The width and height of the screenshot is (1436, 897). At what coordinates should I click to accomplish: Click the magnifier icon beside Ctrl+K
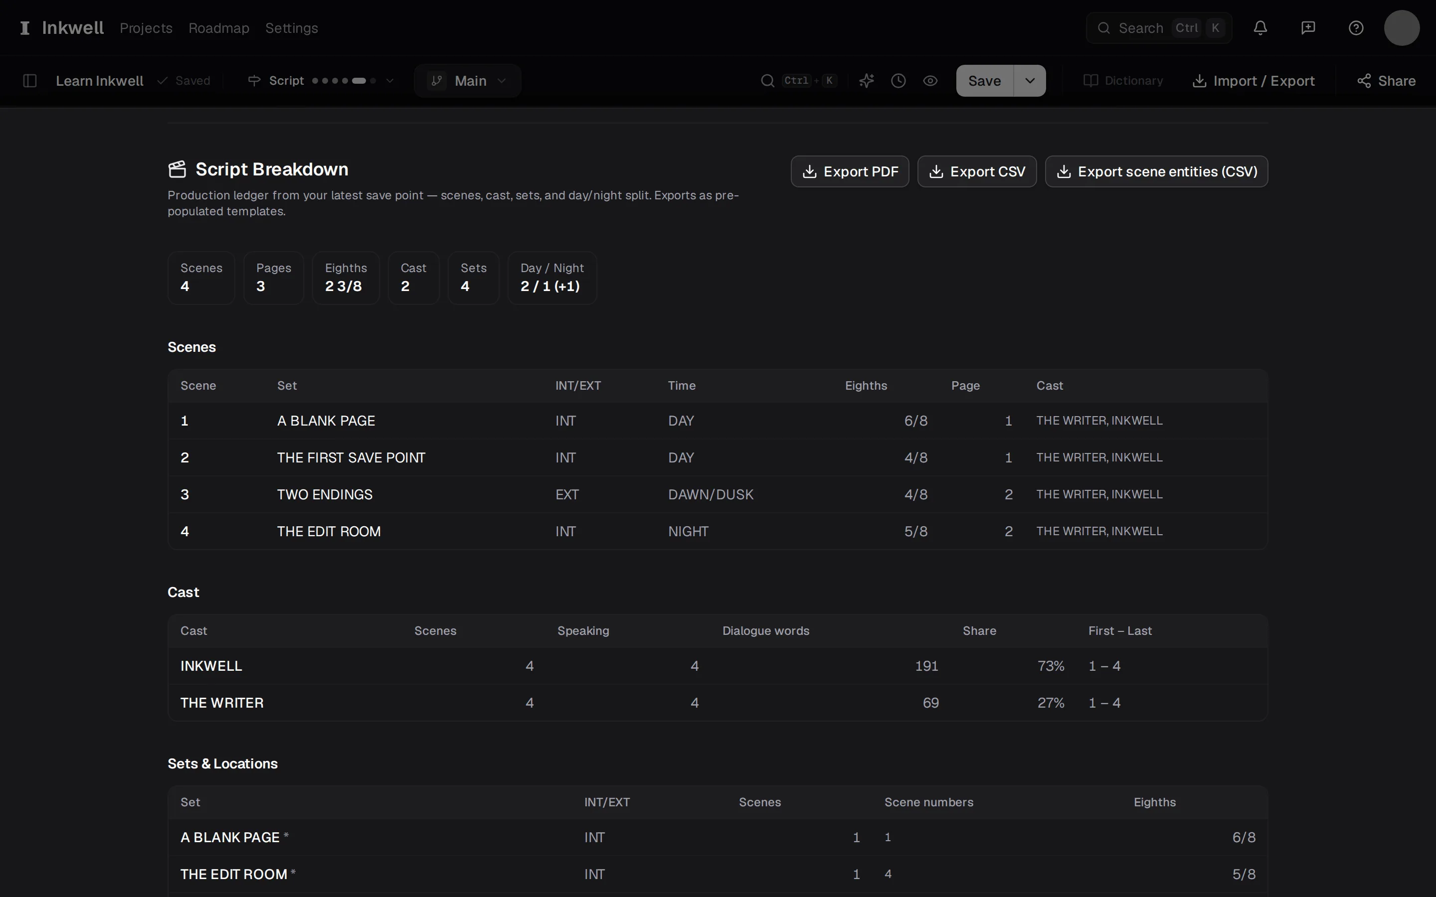click(767, 81)
